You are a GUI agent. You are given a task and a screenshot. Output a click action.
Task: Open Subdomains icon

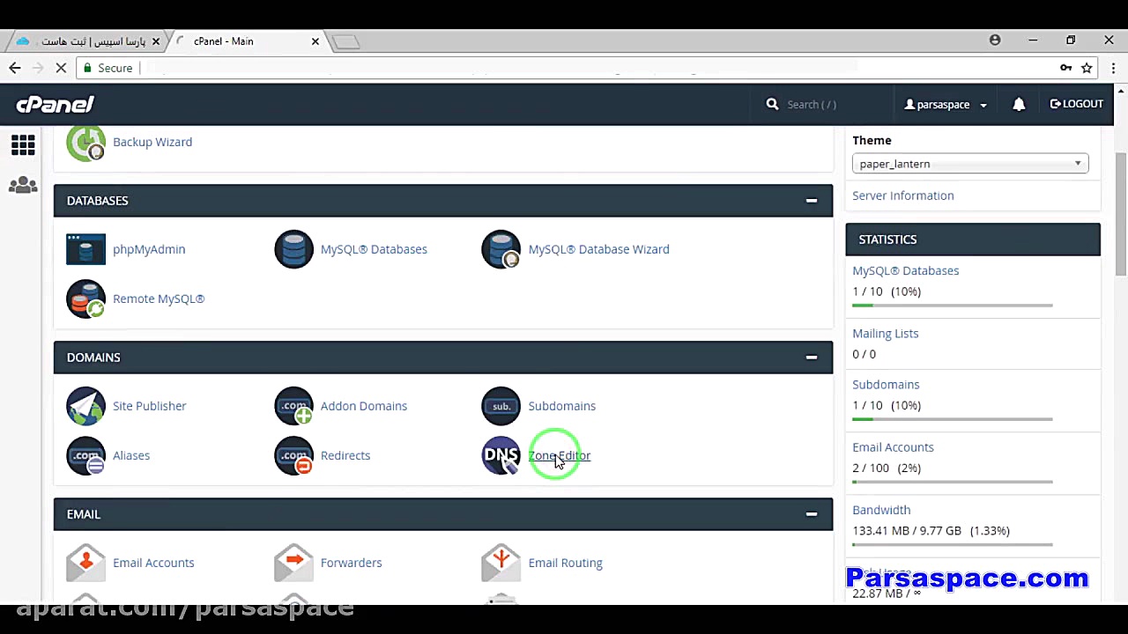(x=501, y=406)
